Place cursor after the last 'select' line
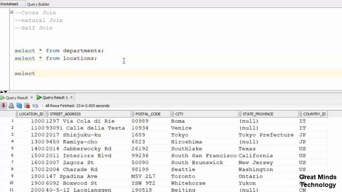 [x=35, y=74]
